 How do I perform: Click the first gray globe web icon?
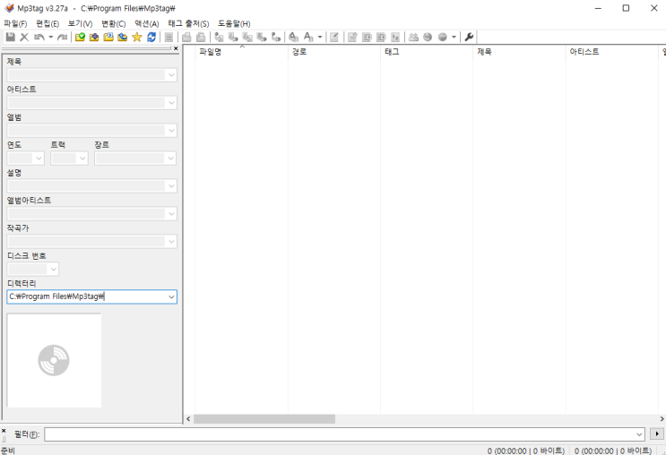(428, 37)
